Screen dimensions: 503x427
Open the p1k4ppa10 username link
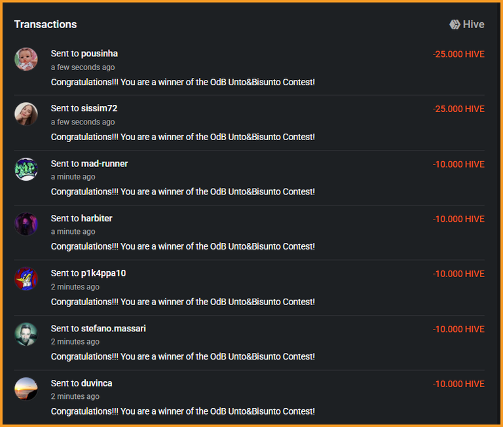(x=103, y=273)
